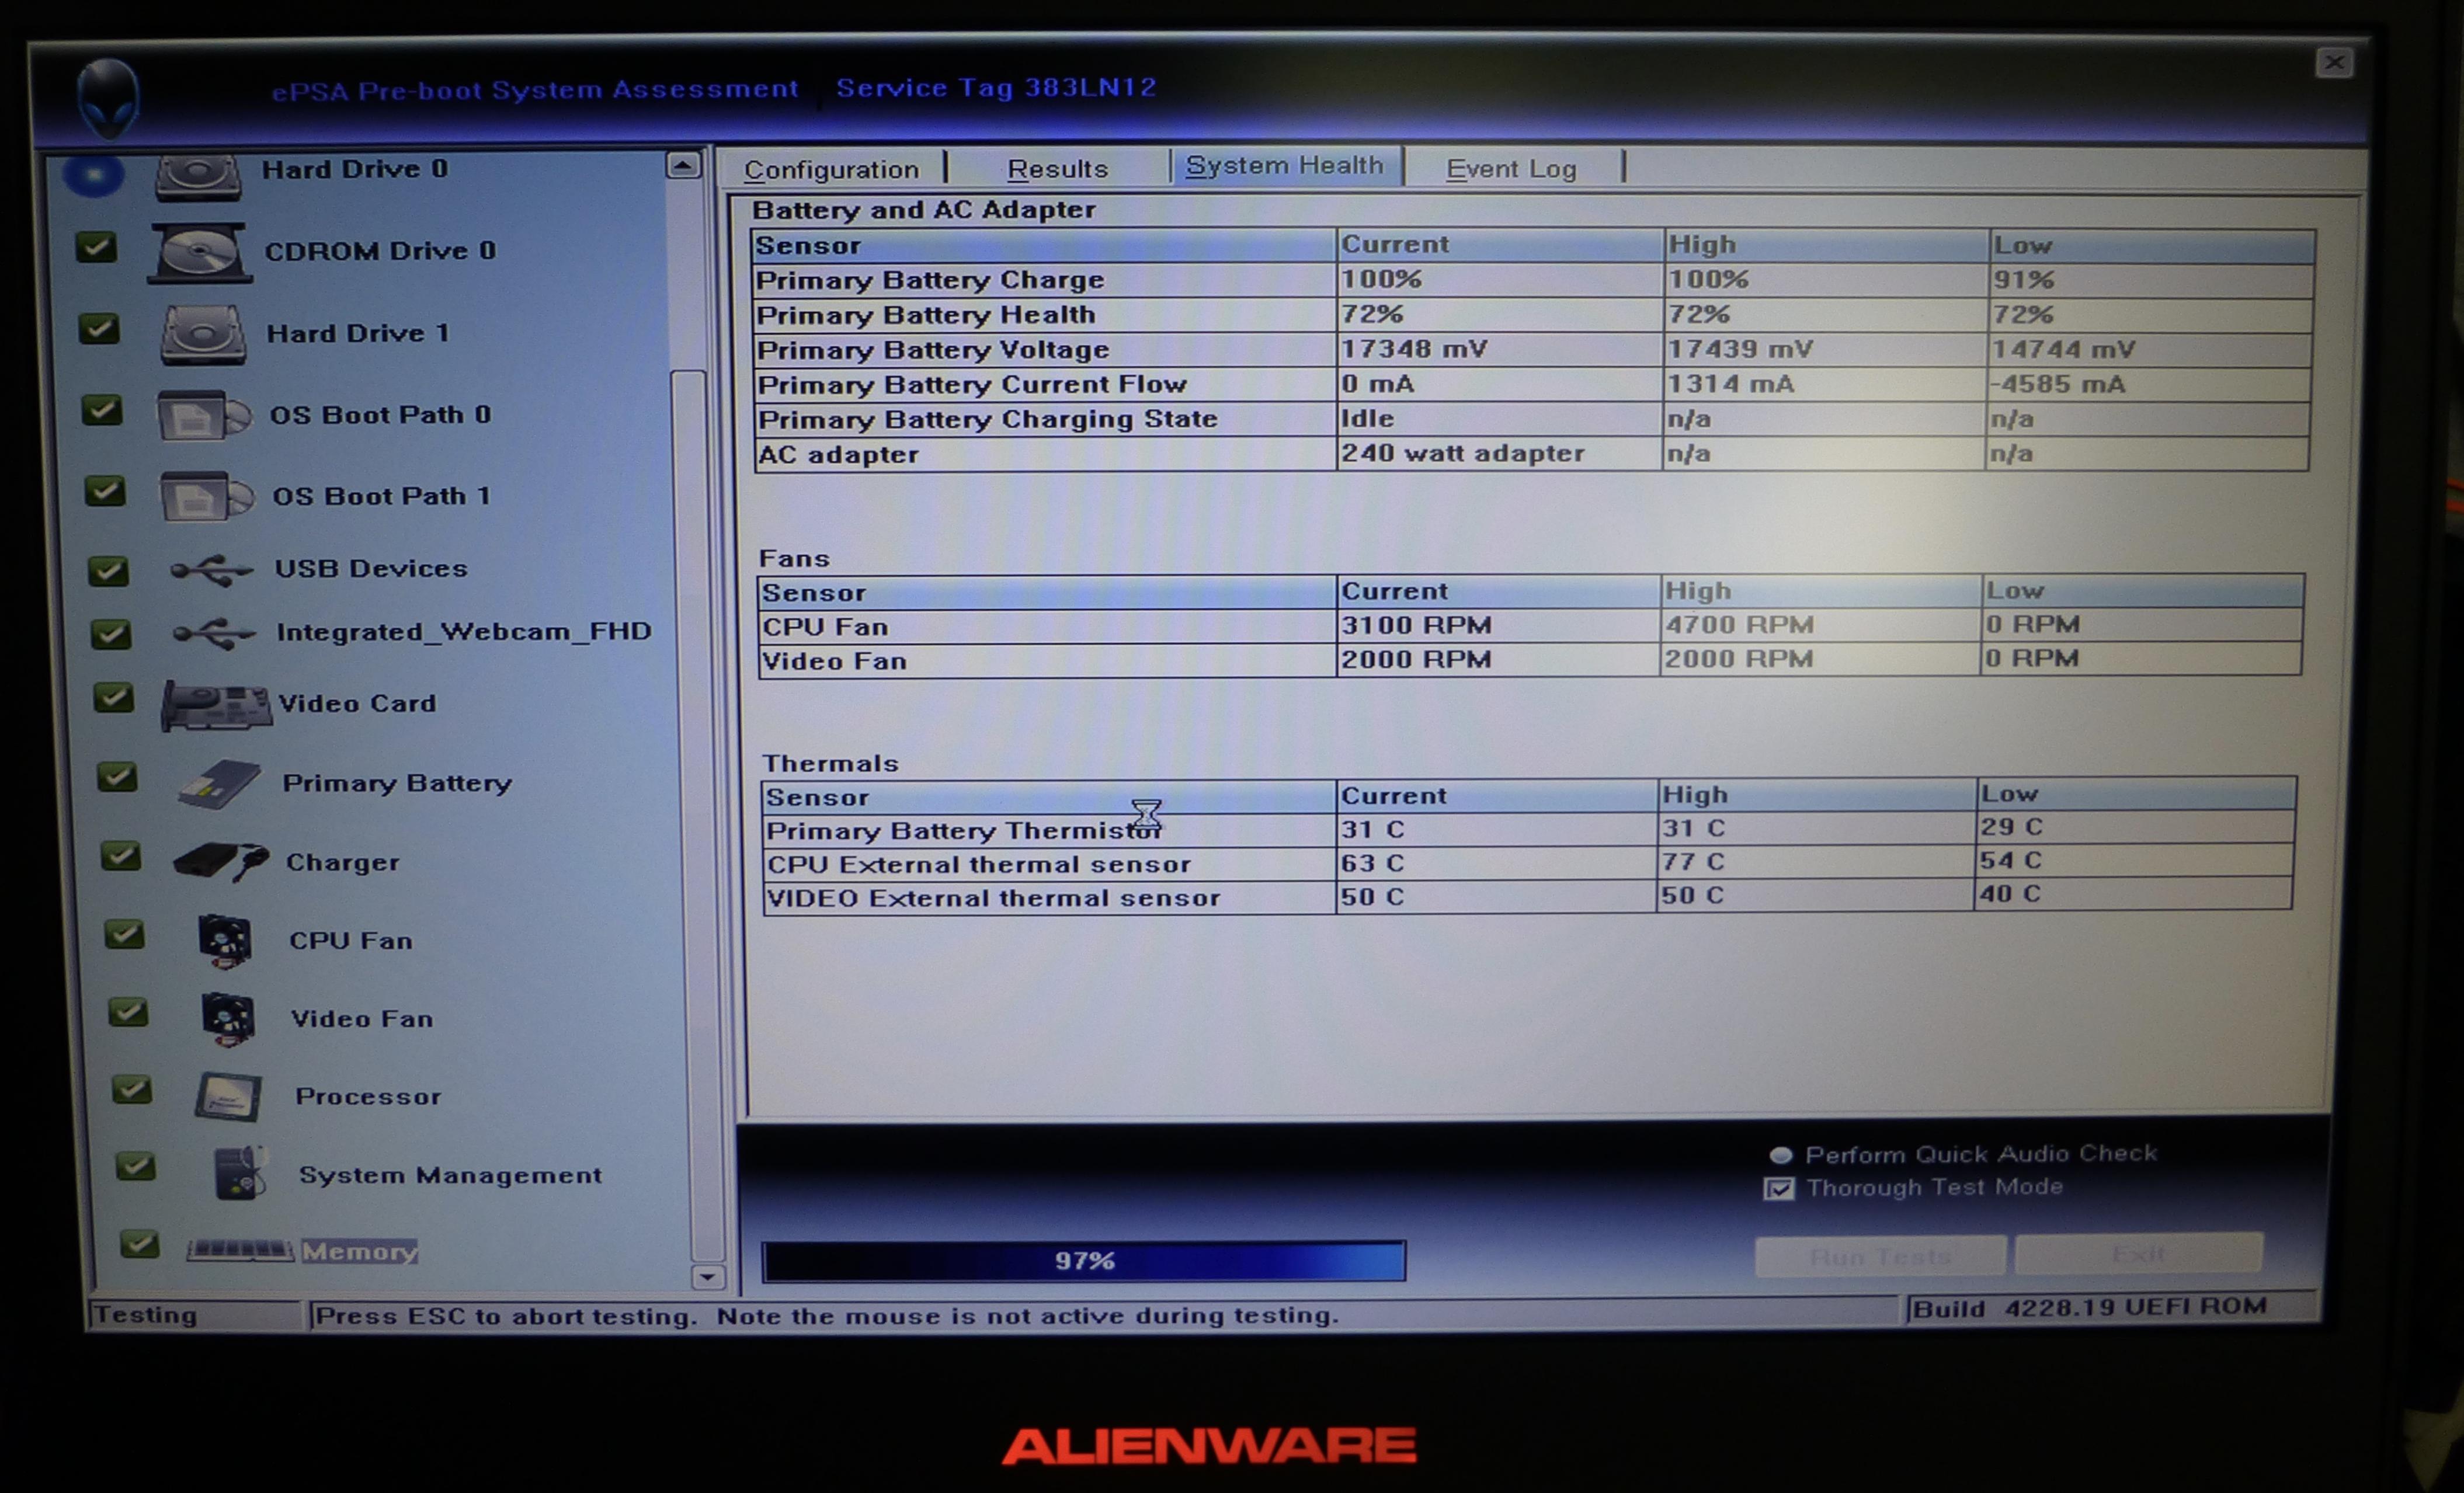Click the USB Devices icon
Image resolution: width=2464 pixels, height=1493 pixels.
tap(211, 571)
